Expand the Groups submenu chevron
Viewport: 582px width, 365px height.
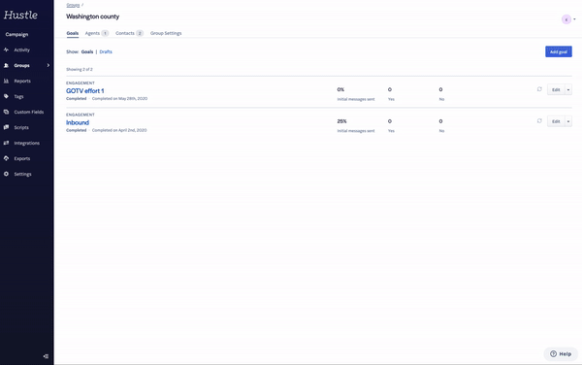tap(48, 65)
